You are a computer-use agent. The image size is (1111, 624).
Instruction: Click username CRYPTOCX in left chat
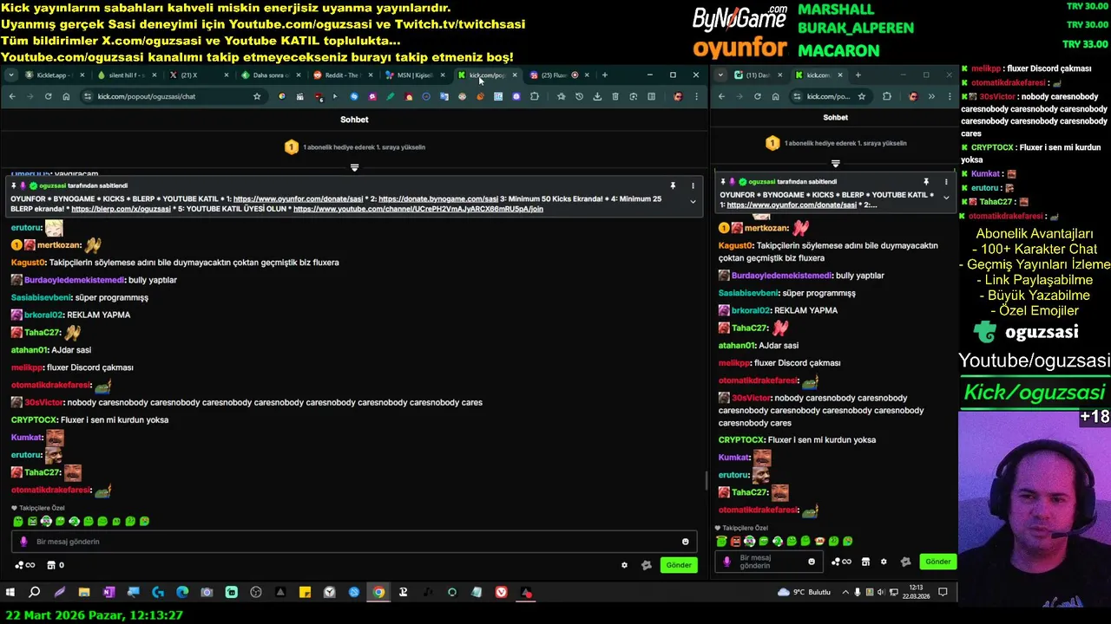(x=34, y=419)
